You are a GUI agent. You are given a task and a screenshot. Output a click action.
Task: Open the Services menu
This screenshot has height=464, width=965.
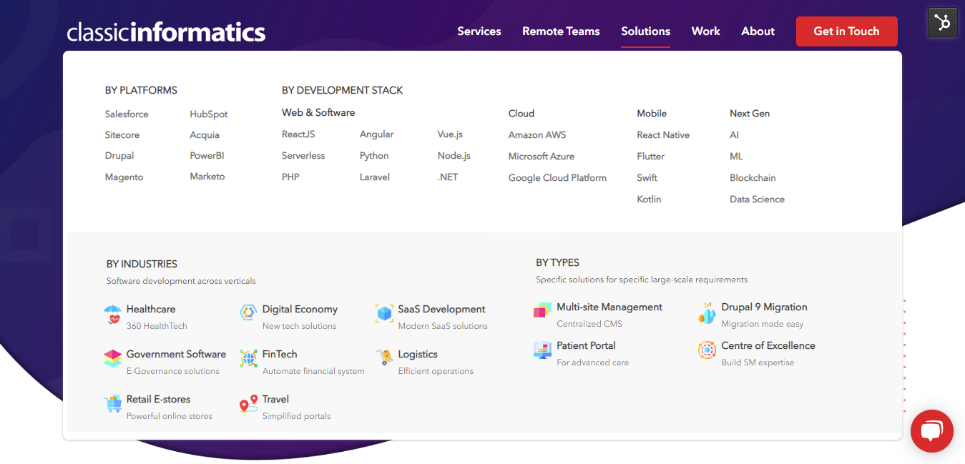[x=479, y=31]
